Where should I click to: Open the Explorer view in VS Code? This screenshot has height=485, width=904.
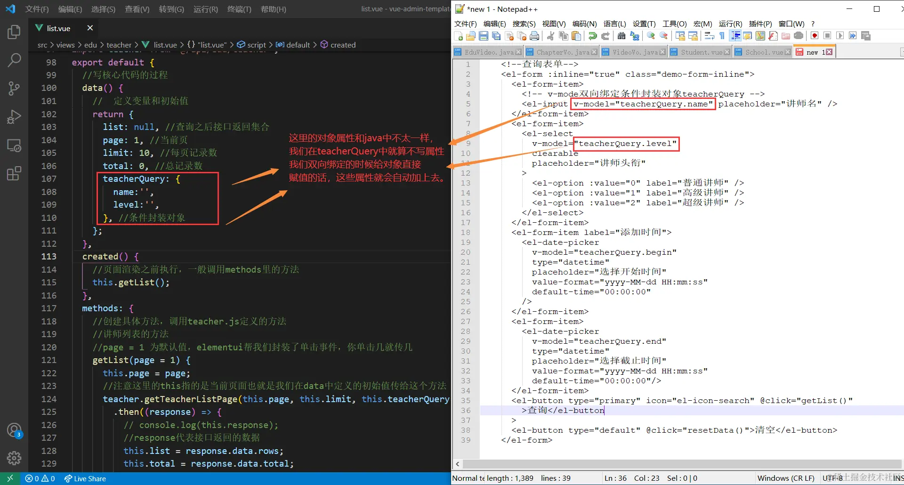pyautogui.click(x=14, y=32)
